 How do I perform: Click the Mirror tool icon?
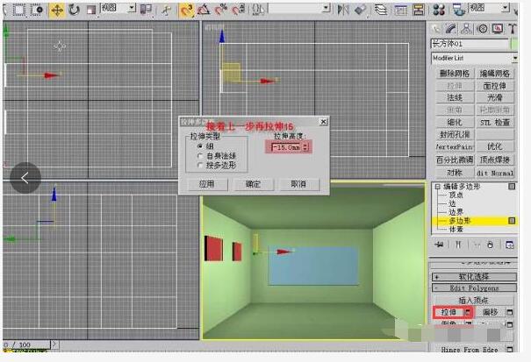342,10
